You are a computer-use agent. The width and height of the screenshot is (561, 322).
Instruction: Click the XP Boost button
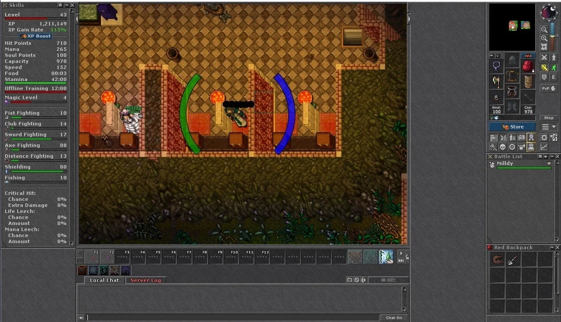coord(36,36)
